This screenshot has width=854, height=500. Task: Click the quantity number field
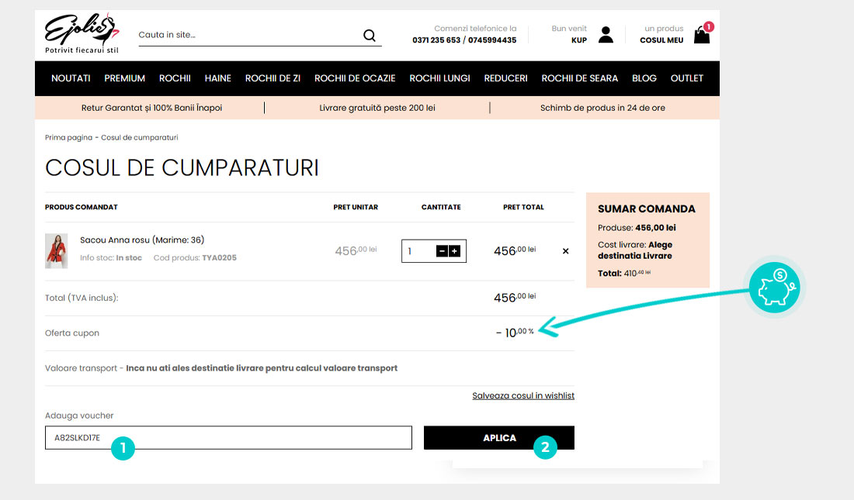coord(418,251)
